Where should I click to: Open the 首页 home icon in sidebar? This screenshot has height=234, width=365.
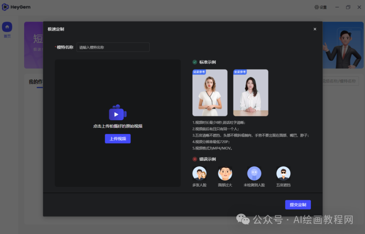pos(7,27)
